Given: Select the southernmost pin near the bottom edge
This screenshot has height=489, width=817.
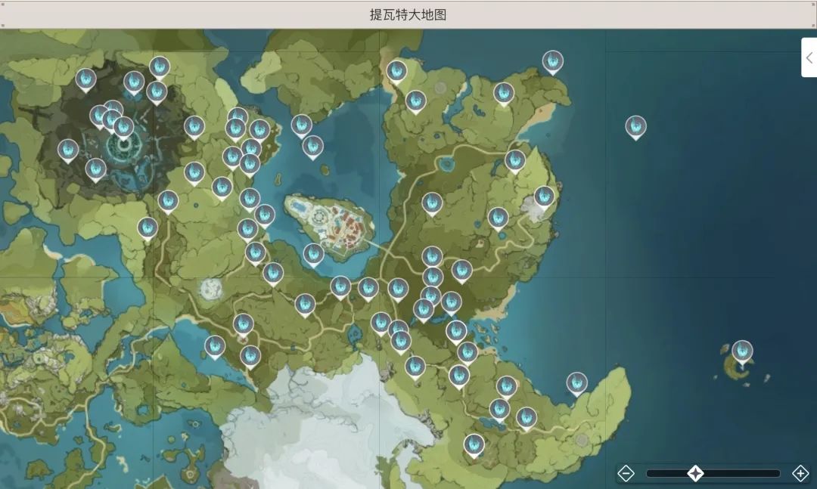Looking at the screenshot, I should (474, 446).
